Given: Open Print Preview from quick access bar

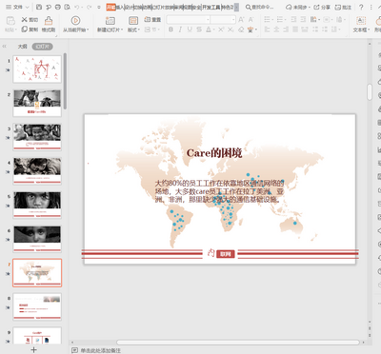Looking at the screenshot, I should pos(67,7).
